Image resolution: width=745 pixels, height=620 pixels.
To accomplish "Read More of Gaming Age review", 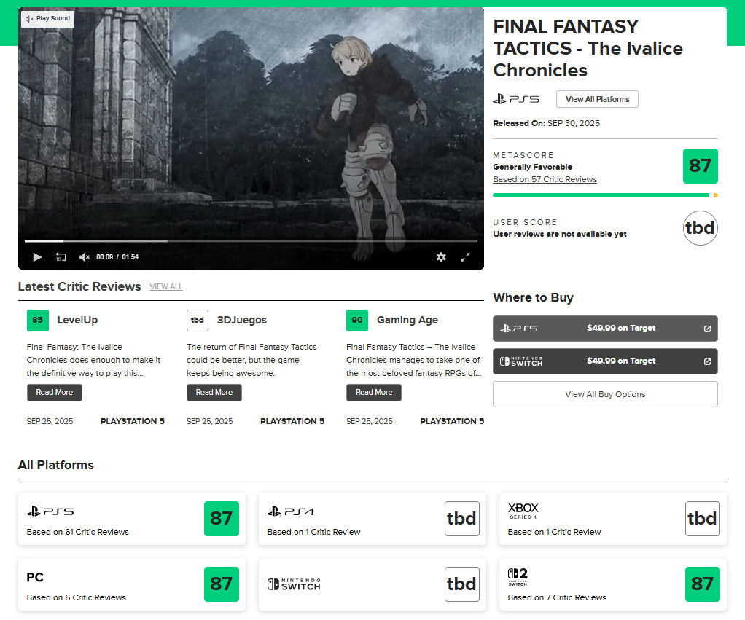I will point(373,392).
